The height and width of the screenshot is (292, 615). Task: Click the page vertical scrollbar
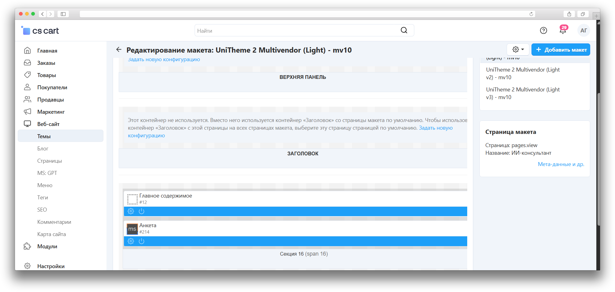[x=598, y=159]
